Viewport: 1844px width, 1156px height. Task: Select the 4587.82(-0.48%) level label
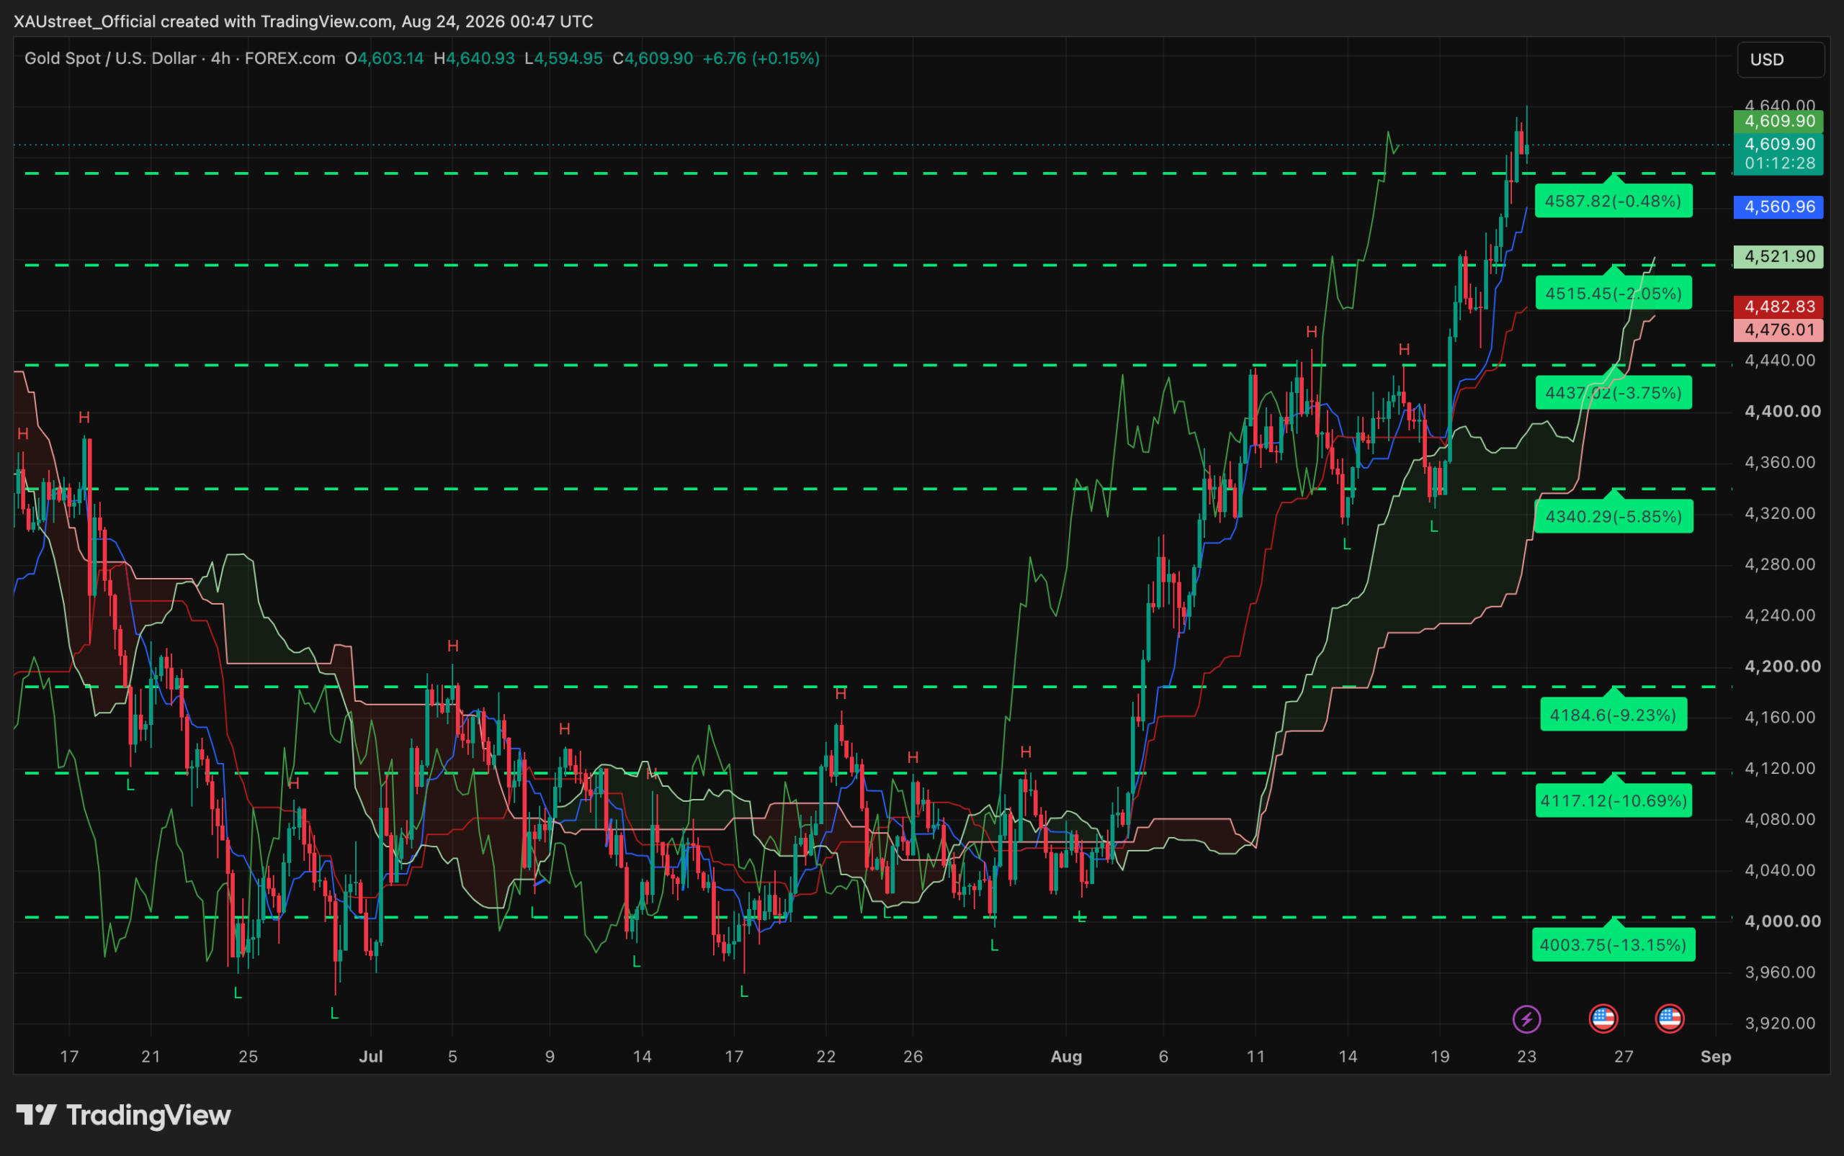(1613, 202)
